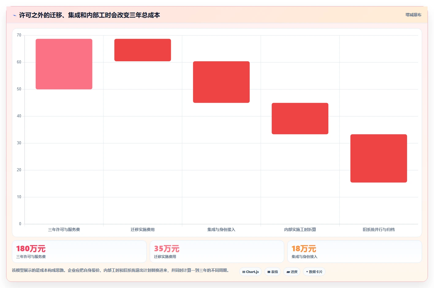Open the 18万元 data card
Image resolution: width=434 pixels, height=288 pixels.
[355, 252]
